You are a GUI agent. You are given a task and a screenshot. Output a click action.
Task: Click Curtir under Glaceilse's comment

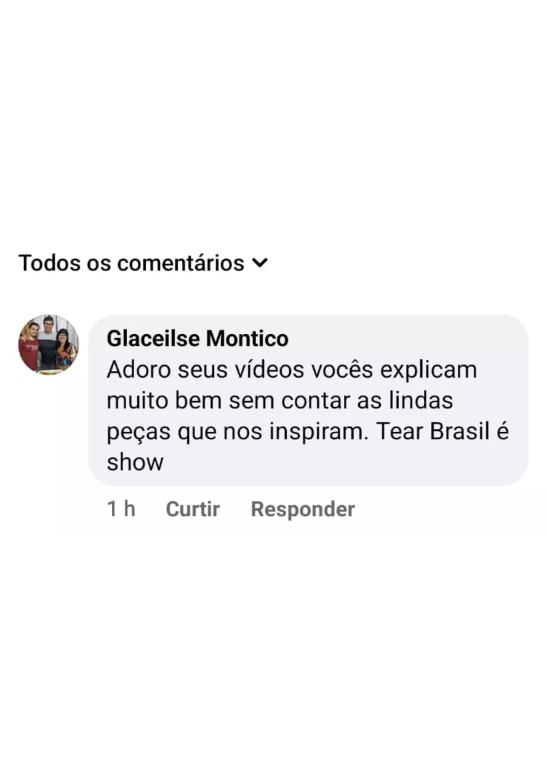click(x=193, y=509)
